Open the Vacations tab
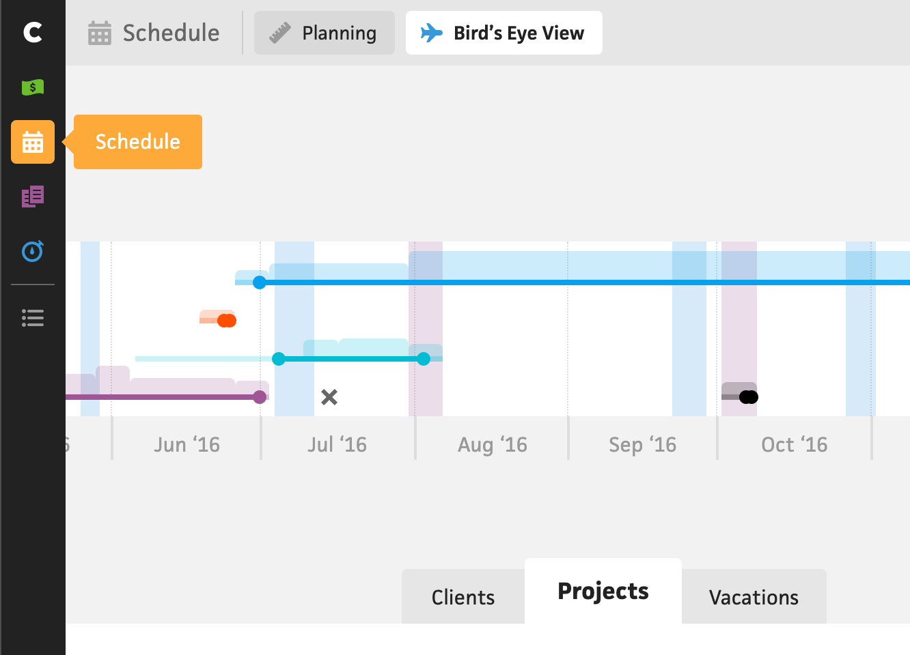910x655 pixels. [754, 597]
